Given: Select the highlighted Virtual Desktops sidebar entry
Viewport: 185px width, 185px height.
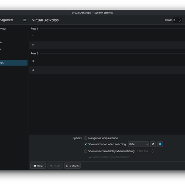Looking at the screenshot, I should 13,63.
